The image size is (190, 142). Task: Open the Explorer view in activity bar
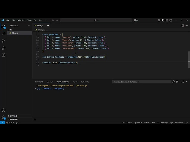coord(4,26)
